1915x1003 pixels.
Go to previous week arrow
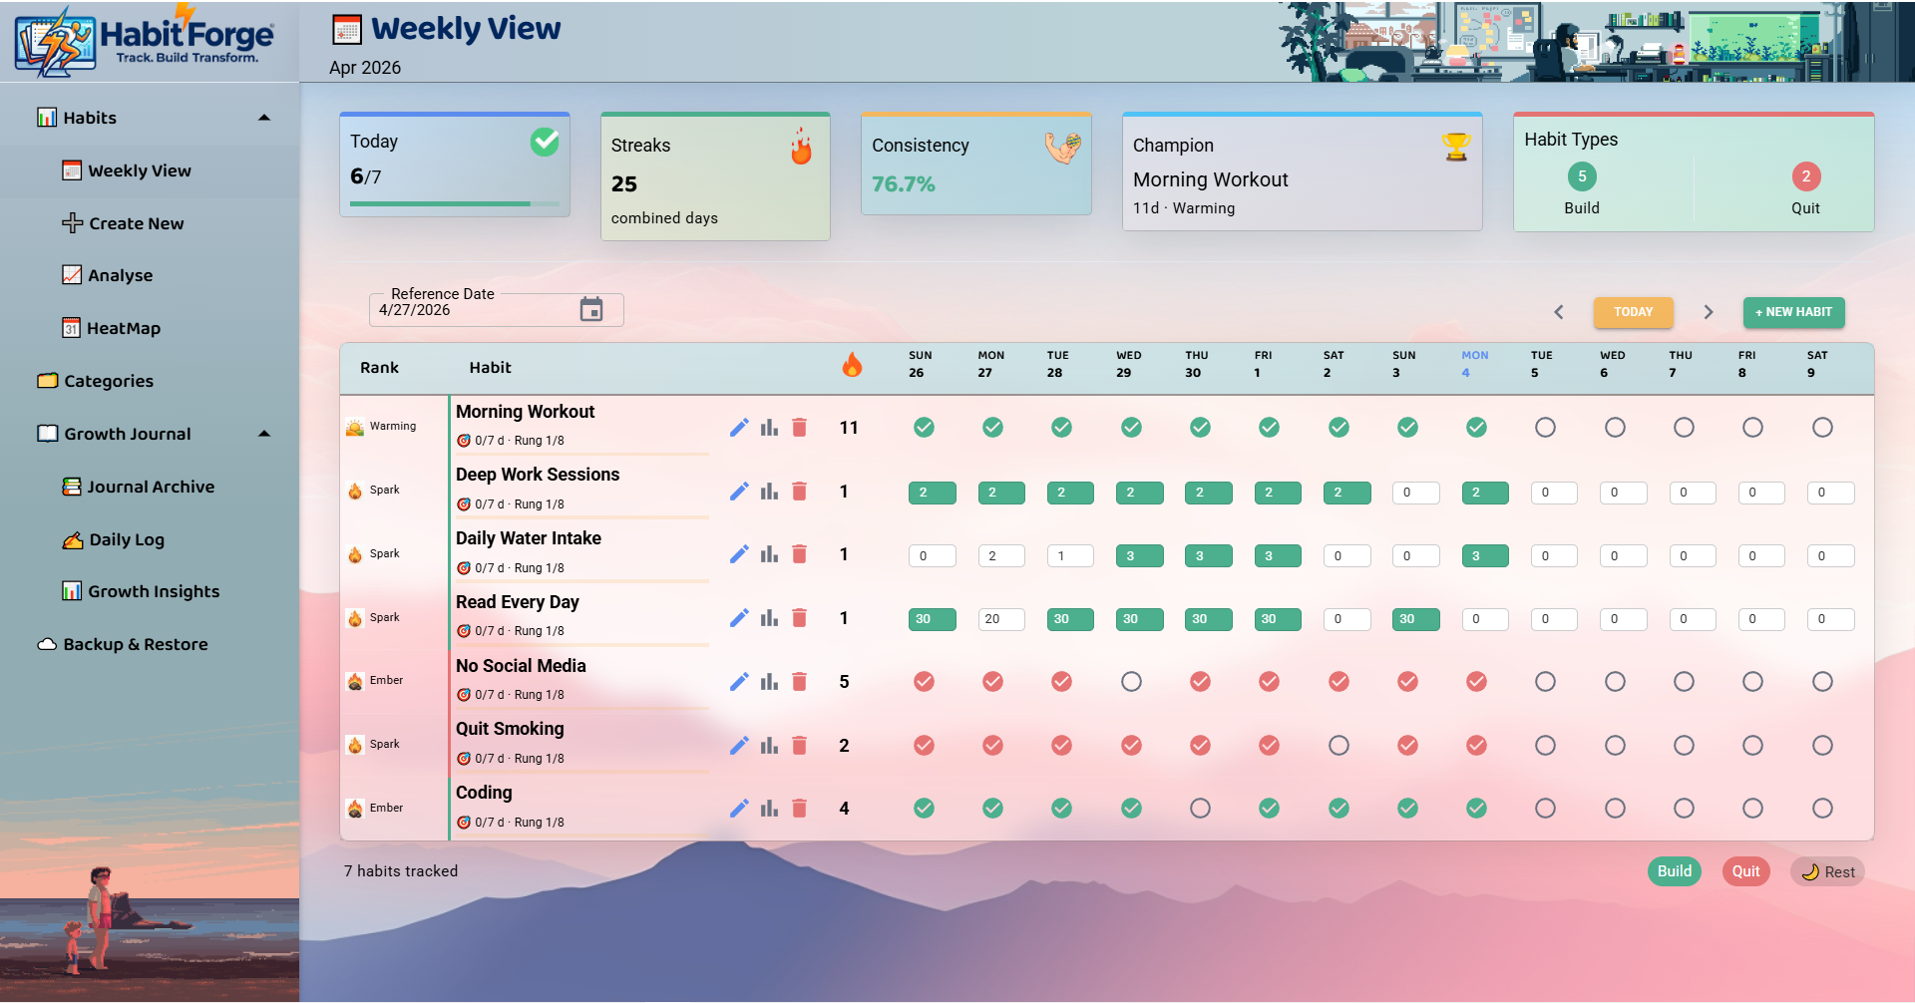(1559, 312)
